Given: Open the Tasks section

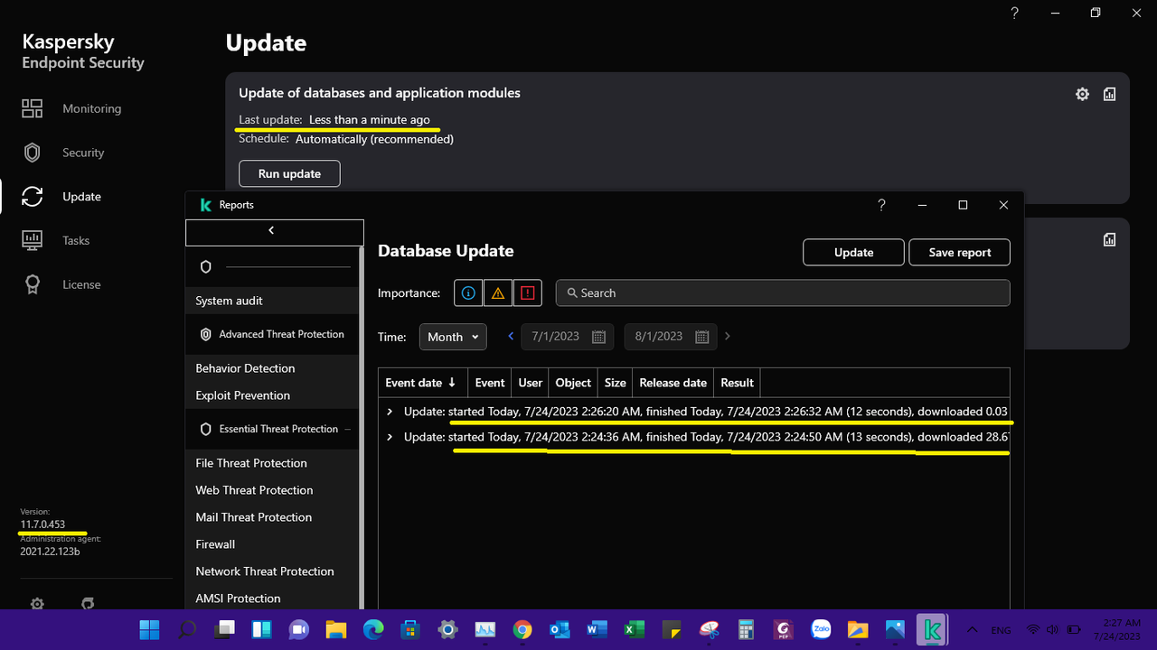Looking at the screenshot, I should (x=56, y=240).
